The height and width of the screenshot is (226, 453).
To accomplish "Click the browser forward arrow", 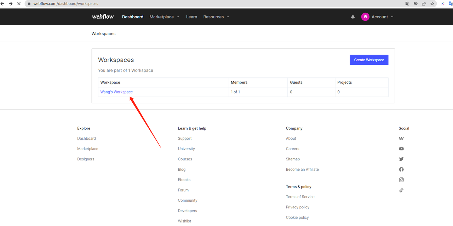I will [11, 4].
